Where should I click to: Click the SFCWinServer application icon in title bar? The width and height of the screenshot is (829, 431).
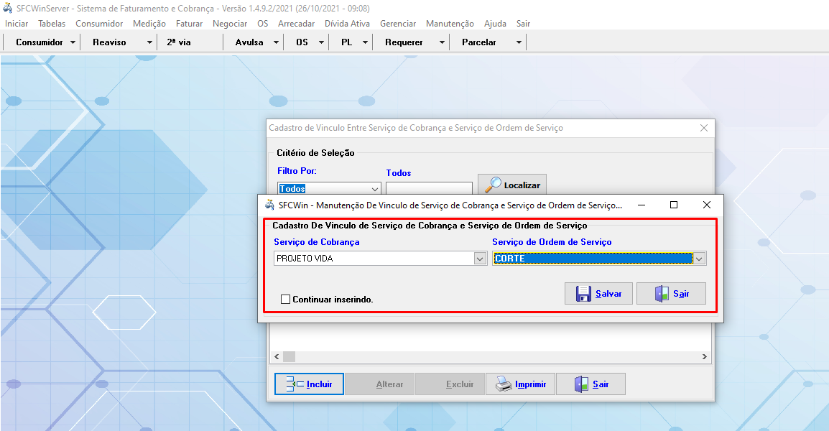coord(8,8)
